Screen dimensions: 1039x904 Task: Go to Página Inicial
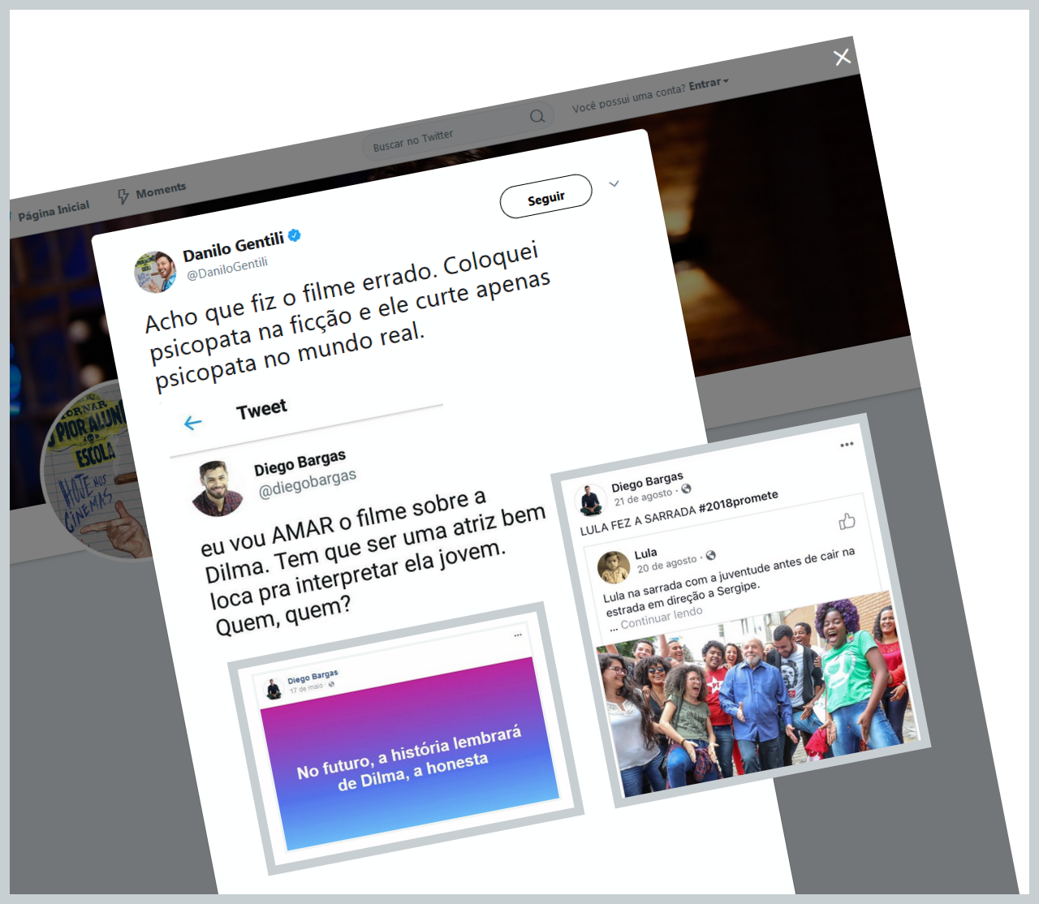(54, 210)
